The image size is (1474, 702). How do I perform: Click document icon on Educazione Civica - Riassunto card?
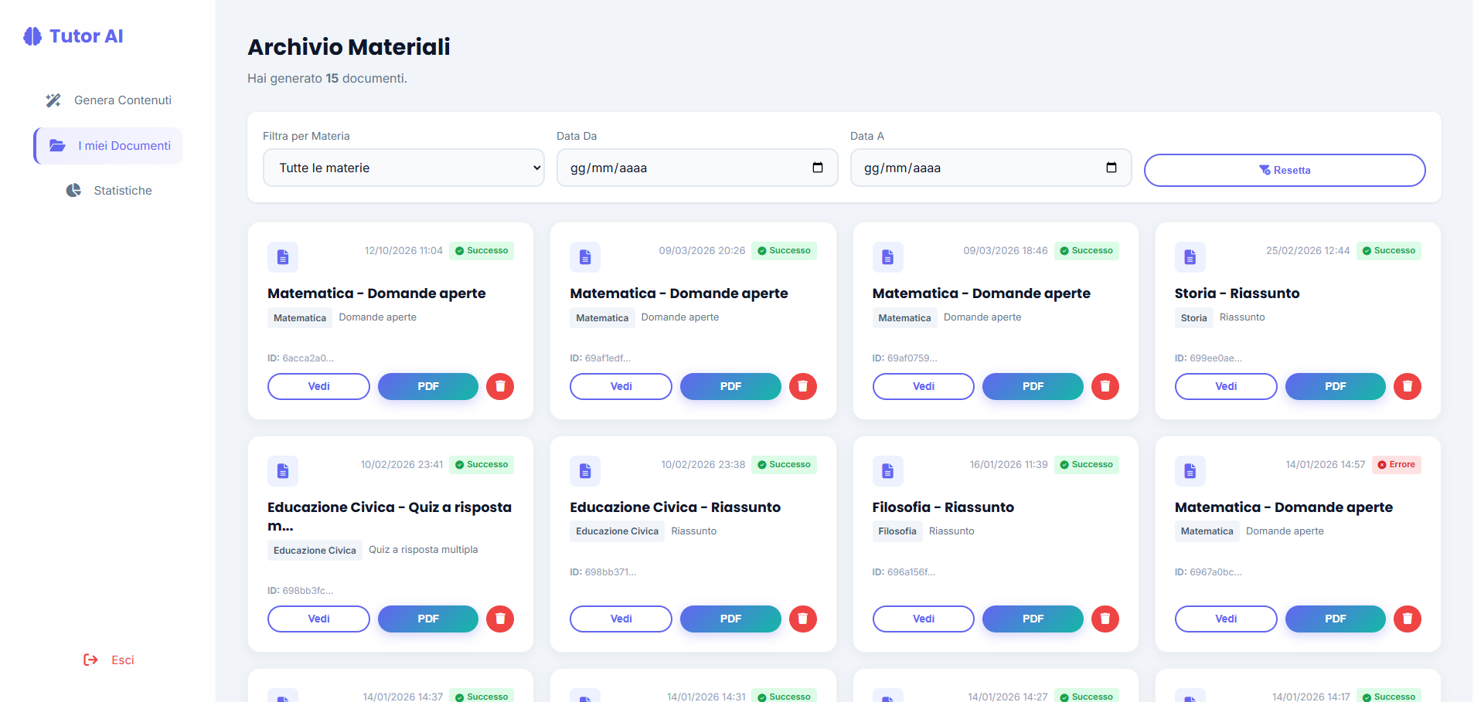coord(585,471)
